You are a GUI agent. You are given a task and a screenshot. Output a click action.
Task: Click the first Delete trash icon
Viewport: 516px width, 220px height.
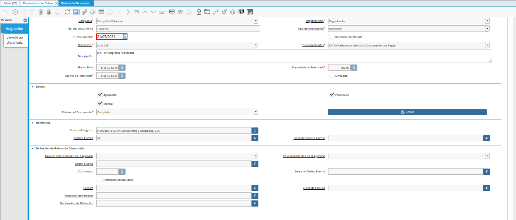(40, 12)
